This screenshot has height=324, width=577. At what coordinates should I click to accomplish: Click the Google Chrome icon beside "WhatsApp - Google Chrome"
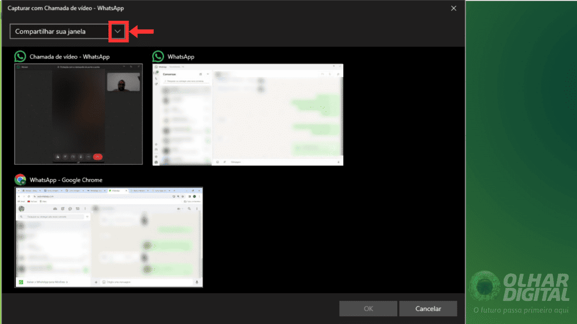[21, 179]
